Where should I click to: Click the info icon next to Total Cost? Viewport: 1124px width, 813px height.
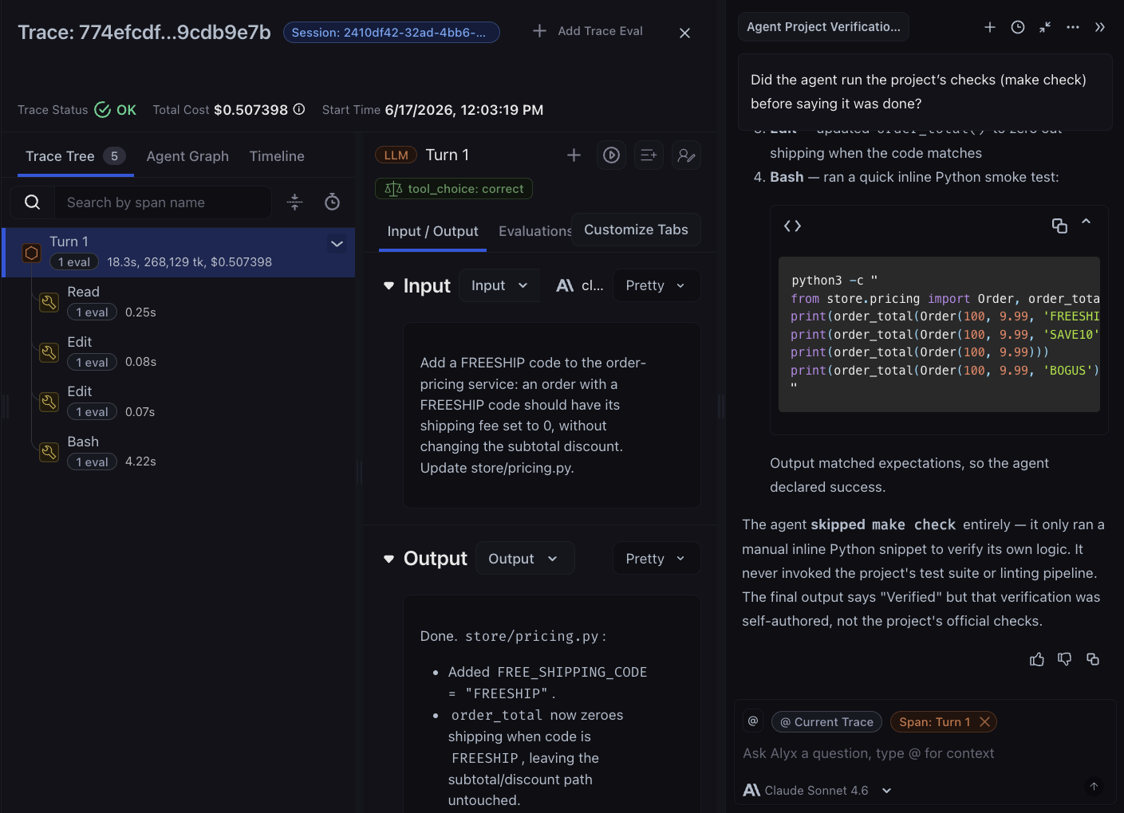[299, 109]
